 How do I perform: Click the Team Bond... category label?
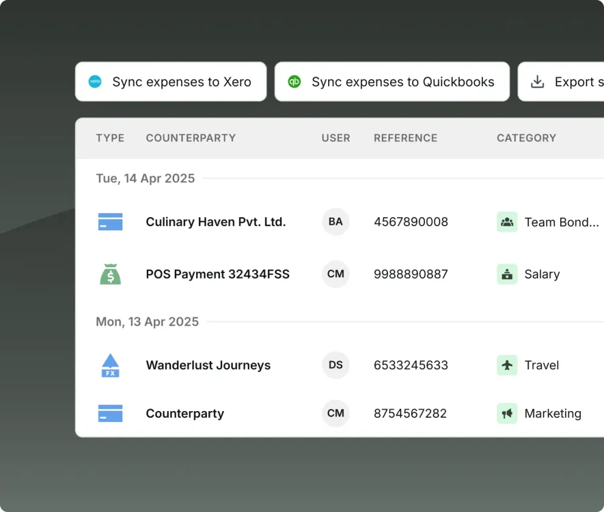561,222
